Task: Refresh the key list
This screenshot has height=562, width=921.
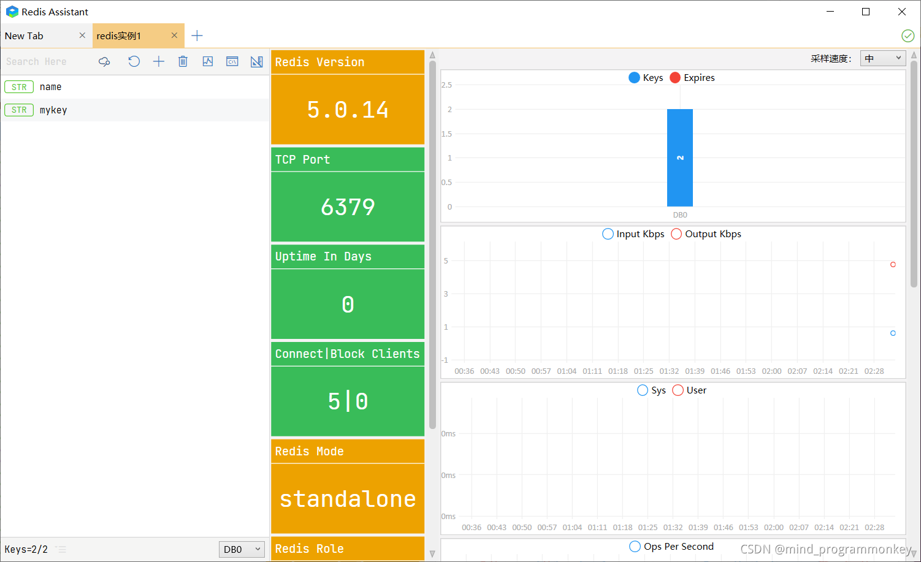Action: click(134, 61)
